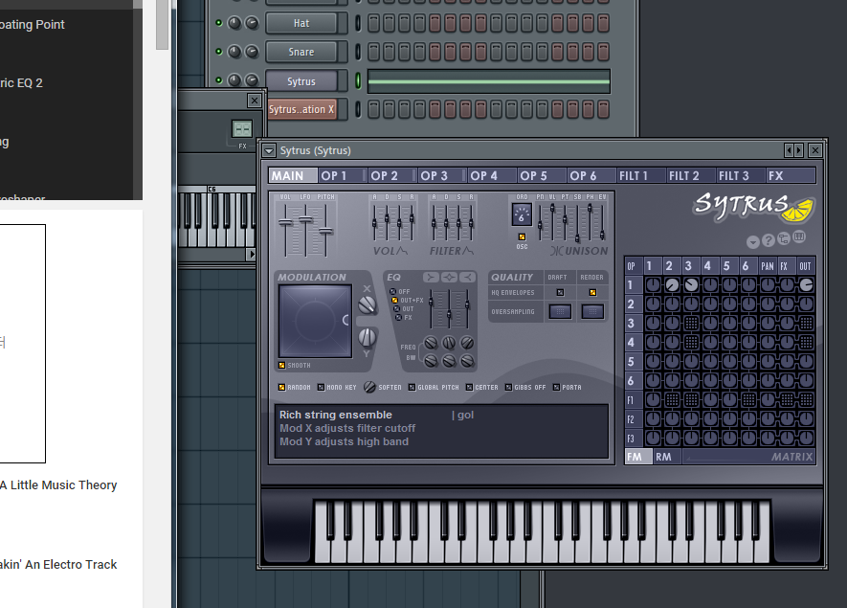Viewport: 847px width, 608px height.
Task: Click the unison ORD order display
Action: tap(522, 215)
